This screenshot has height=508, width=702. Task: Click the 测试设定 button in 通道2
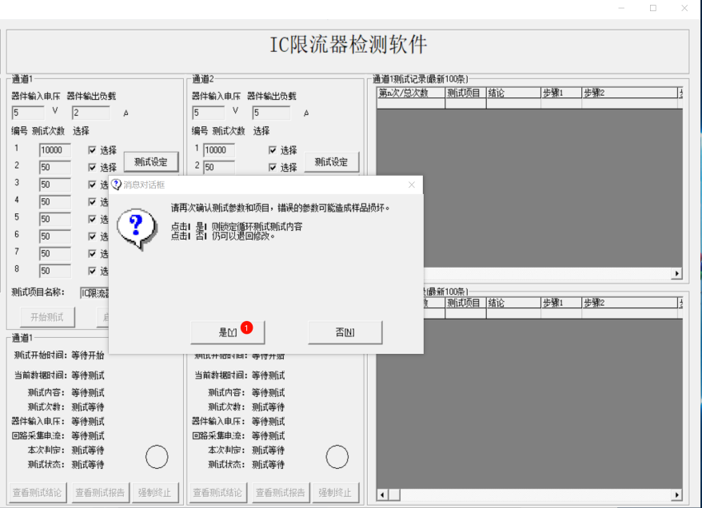click(331, 162)
